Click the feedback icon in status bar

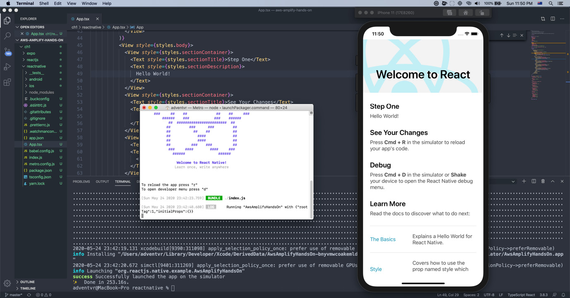555,295
